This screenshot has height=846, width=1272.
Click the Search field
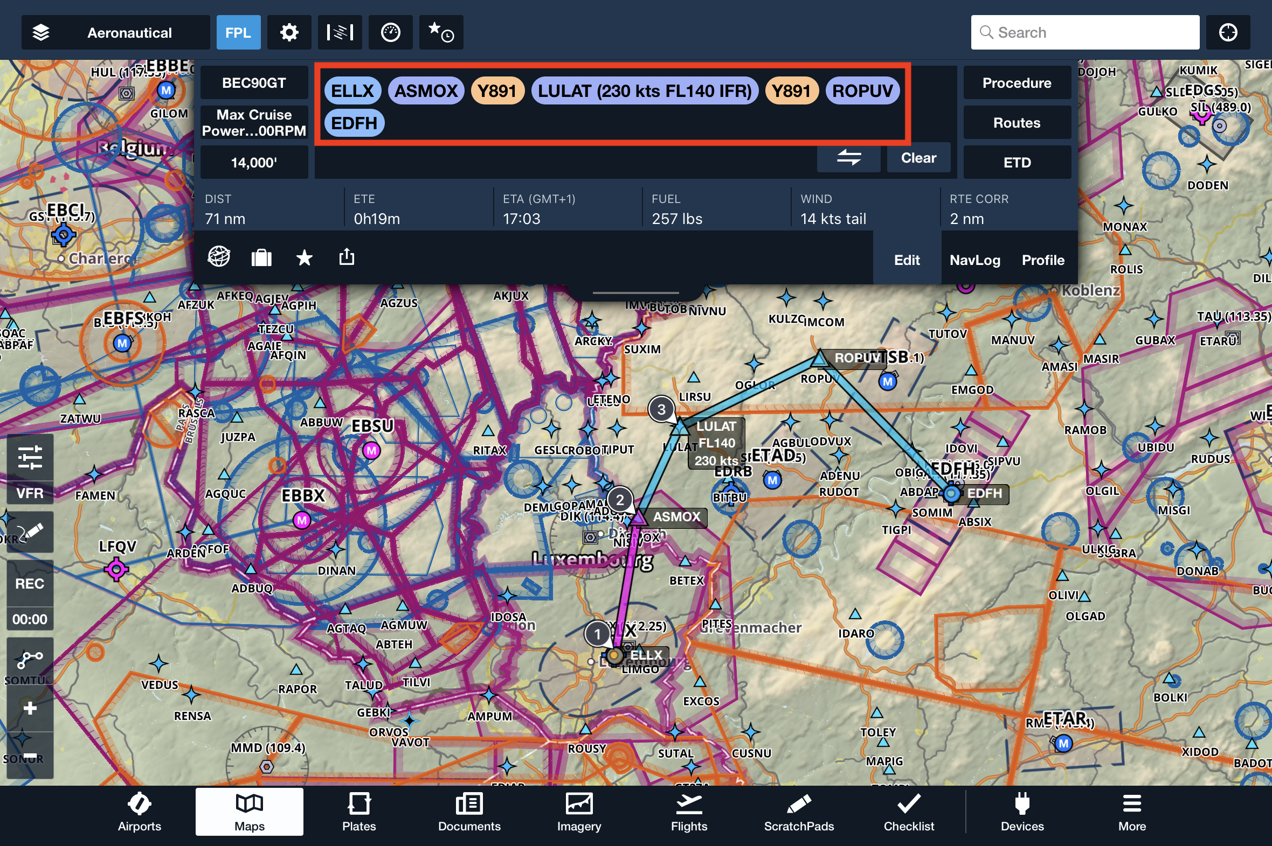coord(1084,32)
